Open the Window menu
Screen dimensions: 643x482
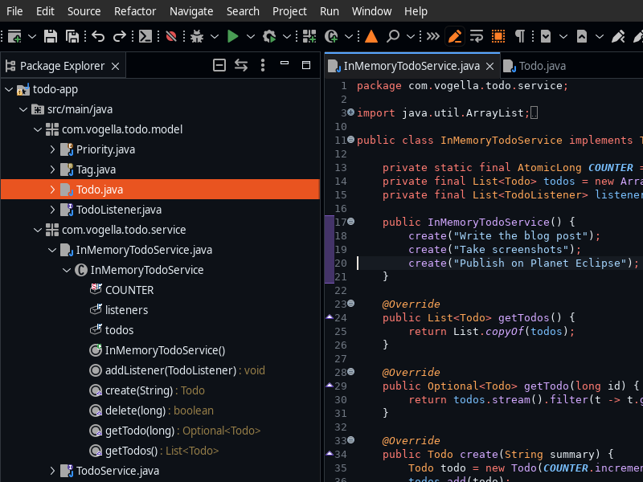(x=371, y=11)
